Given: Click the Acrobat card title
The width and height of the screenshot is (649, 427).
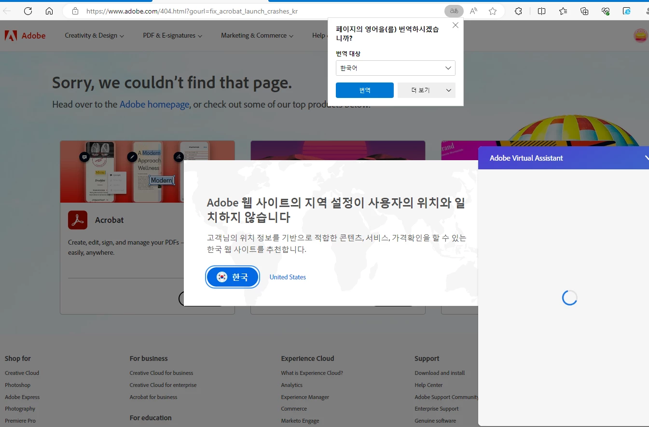Looking at the screenshot, I should click(x=109, y=220).
